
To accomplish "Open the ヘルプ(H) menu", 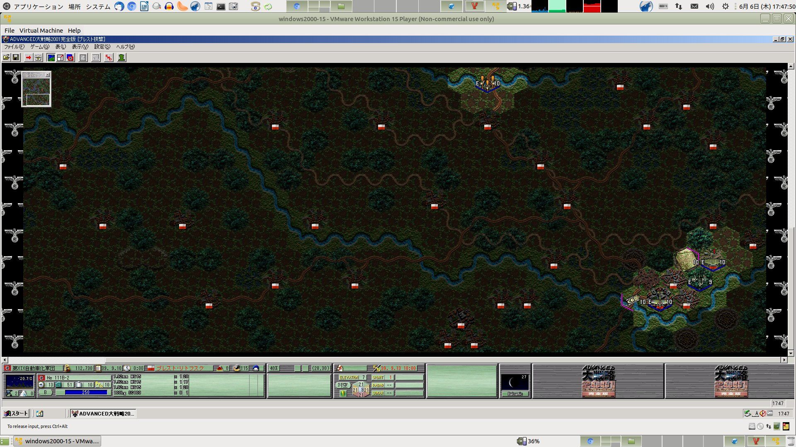I will pos(125,47).
